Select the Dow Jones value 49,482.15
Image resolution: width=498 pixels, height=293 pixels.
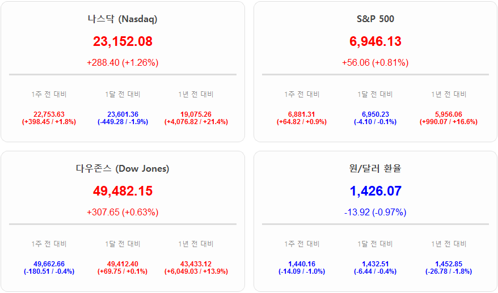123,192
